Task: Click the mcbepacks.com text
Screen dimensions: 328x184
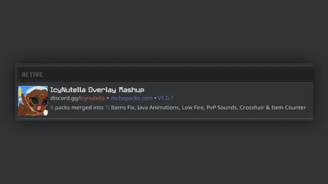Action: tap(132, 98)
